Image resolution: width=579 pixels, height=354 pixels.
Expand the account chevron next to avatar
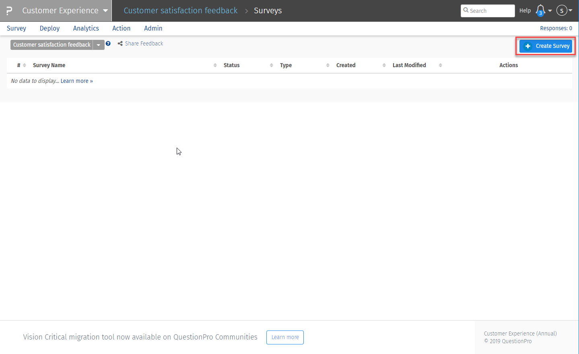click(570, 10)
